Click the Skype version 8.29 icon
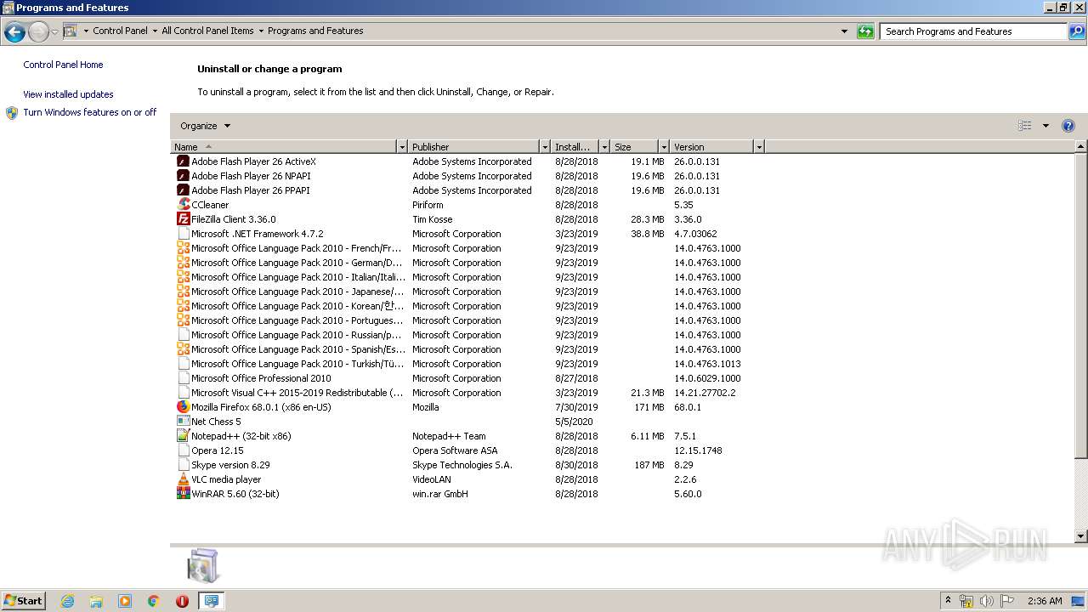The width and height of the screenshot is (1088, 612). click(x=183, y=465)
